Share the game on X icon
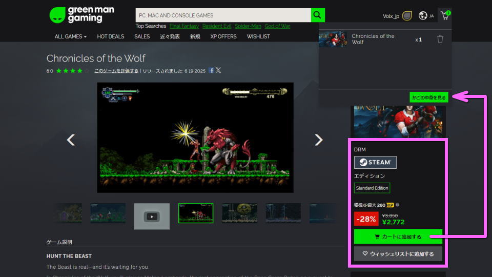492x277 pixels. click(218, 70)
